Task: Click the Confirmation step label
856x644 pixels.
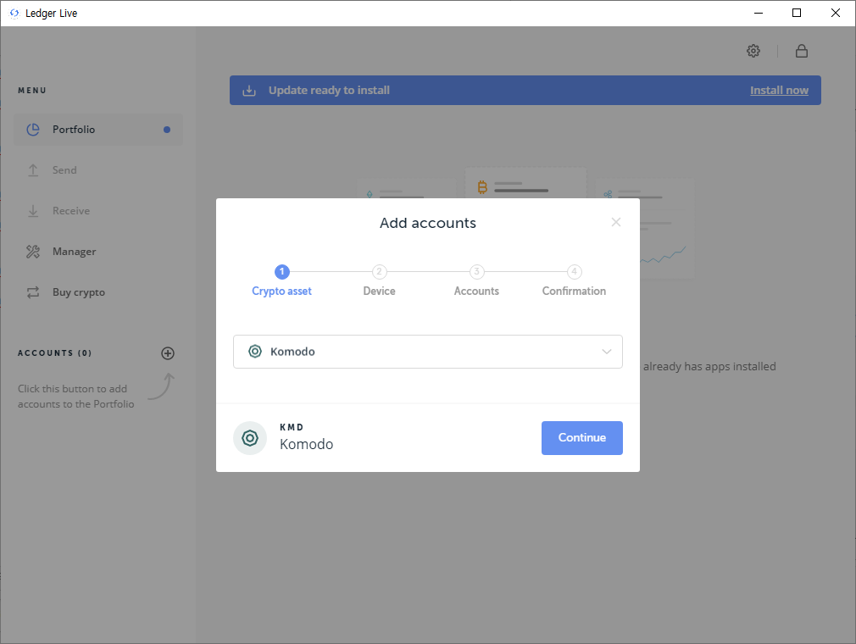Action: click(574, 291)
